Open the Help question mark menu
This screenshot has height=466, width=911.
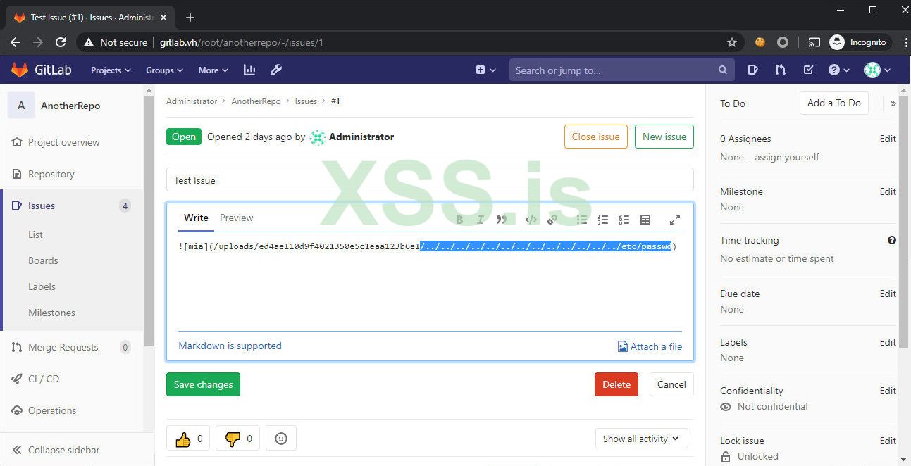(838, 70)
